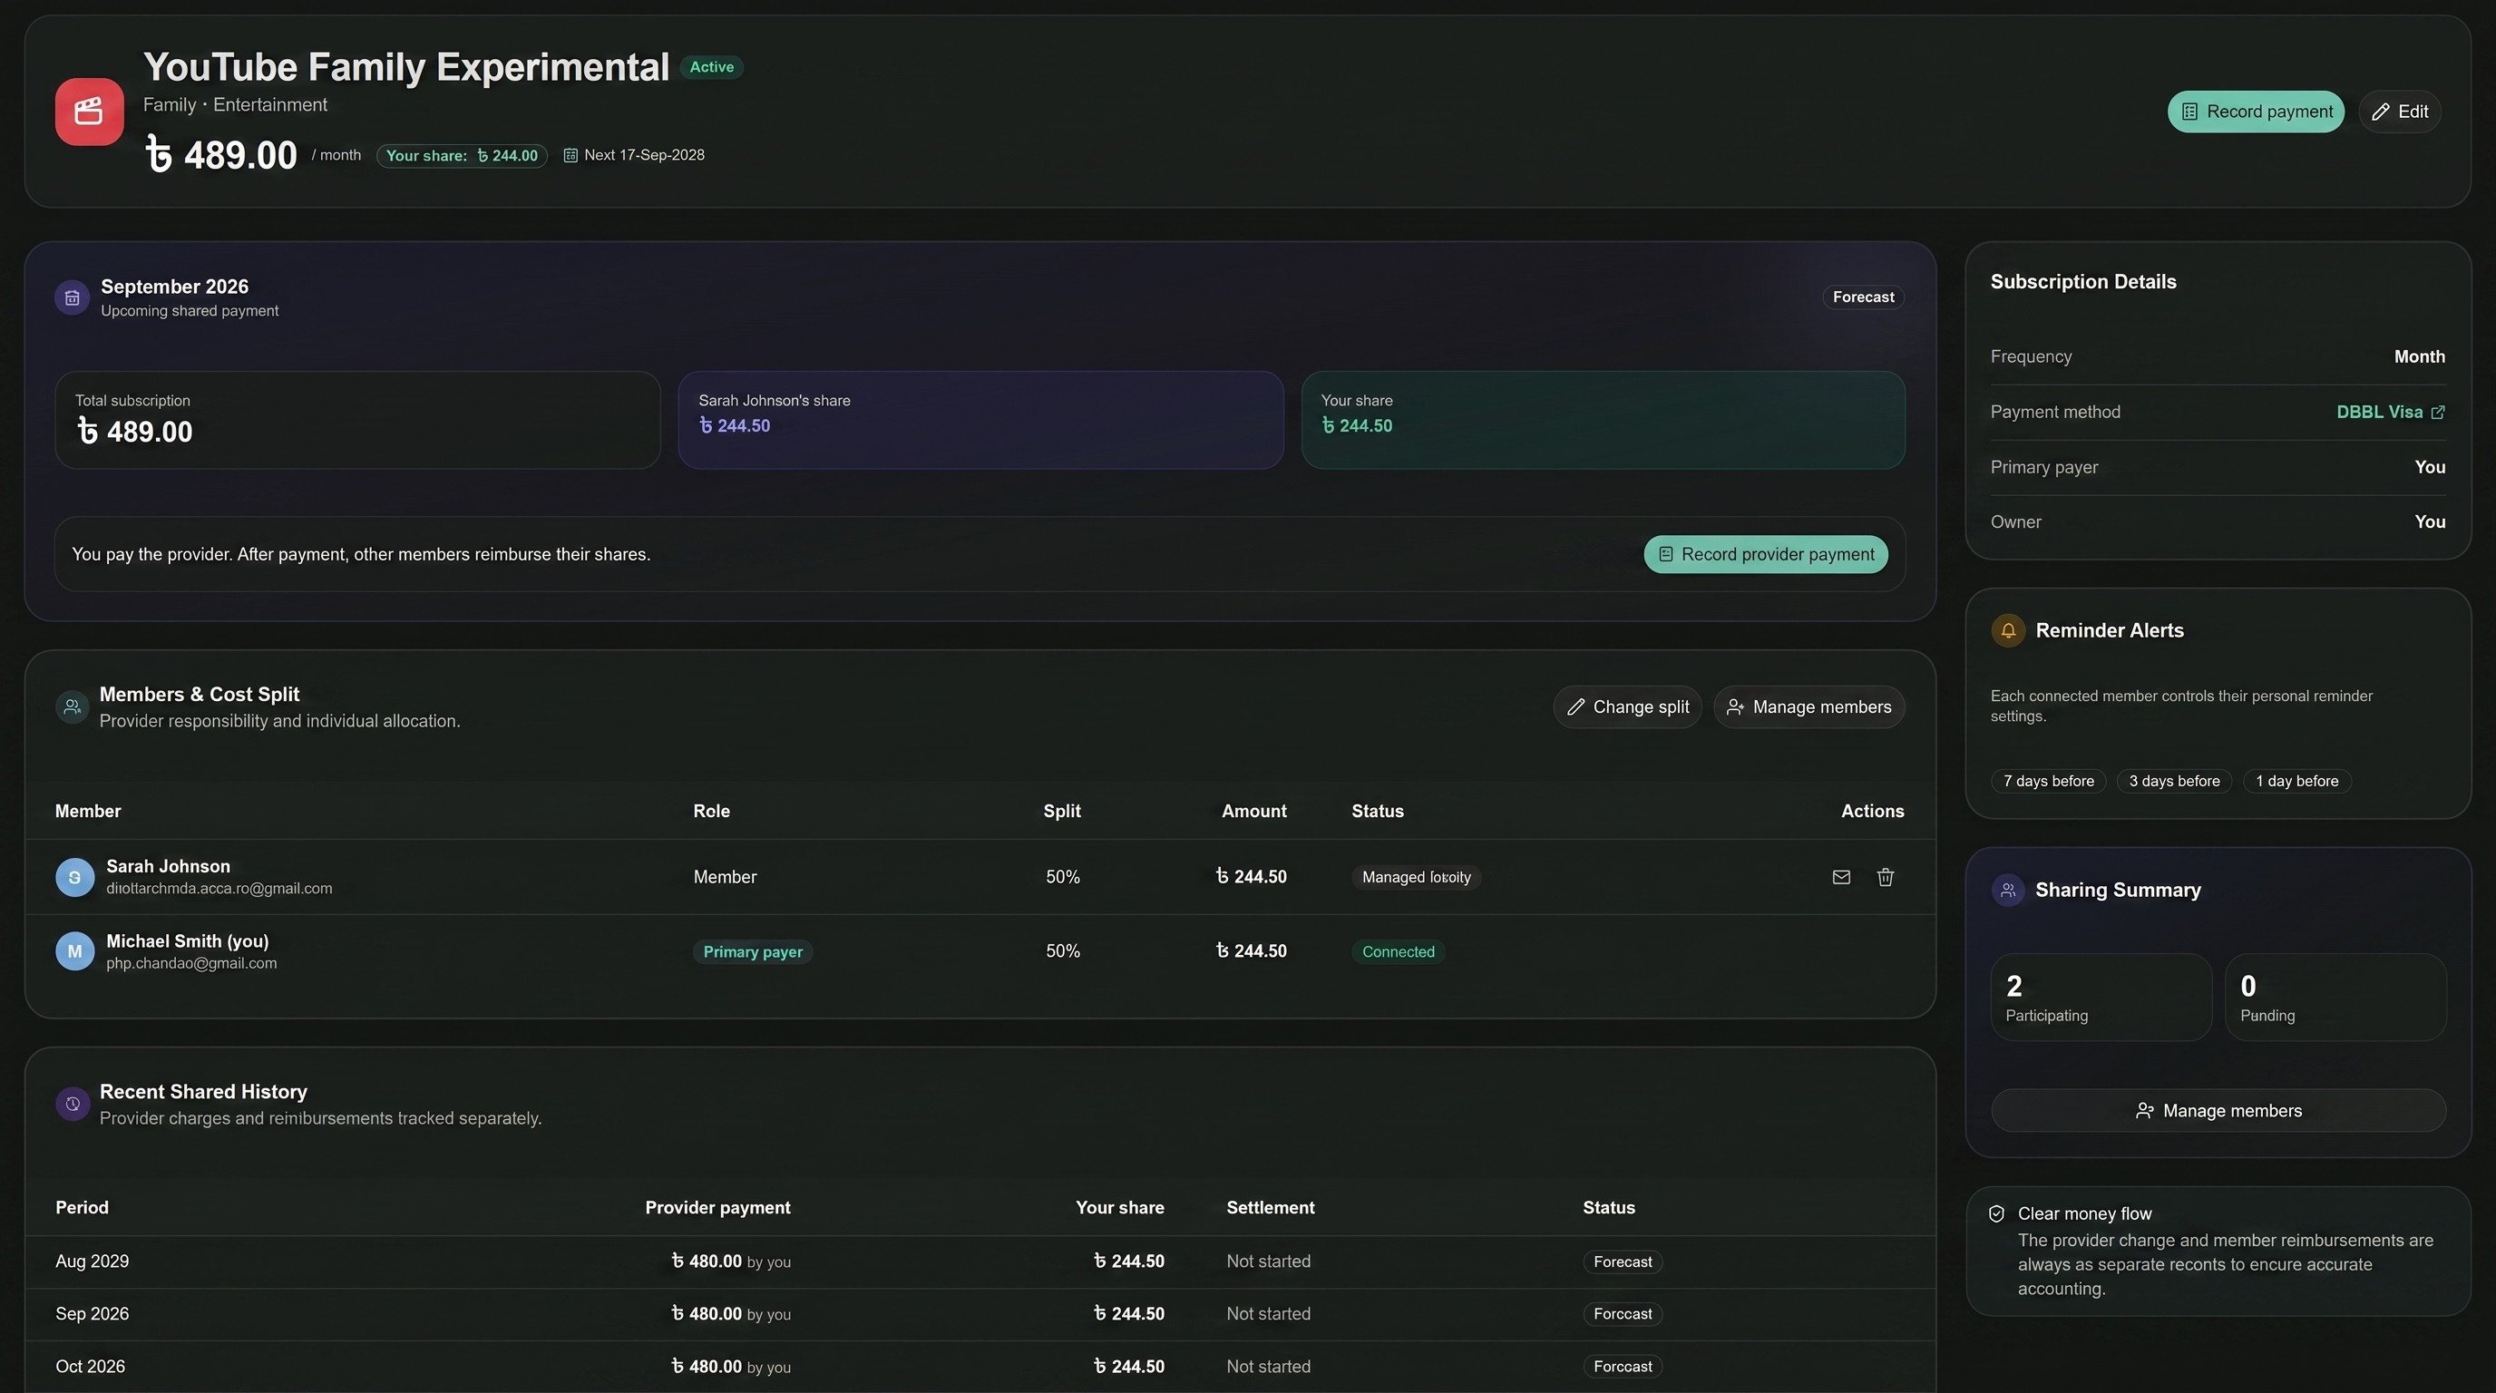Image resolution: width=2496 pixels, height=1393 pixels.
Task: Click the YouTube Family Experimental title
Action: coord(406,67)
